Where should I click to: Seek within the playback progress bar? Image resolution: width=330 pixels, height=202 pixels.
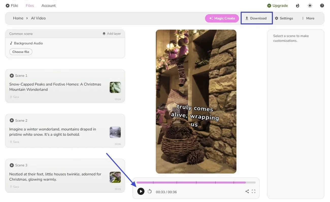coord(195,182)
